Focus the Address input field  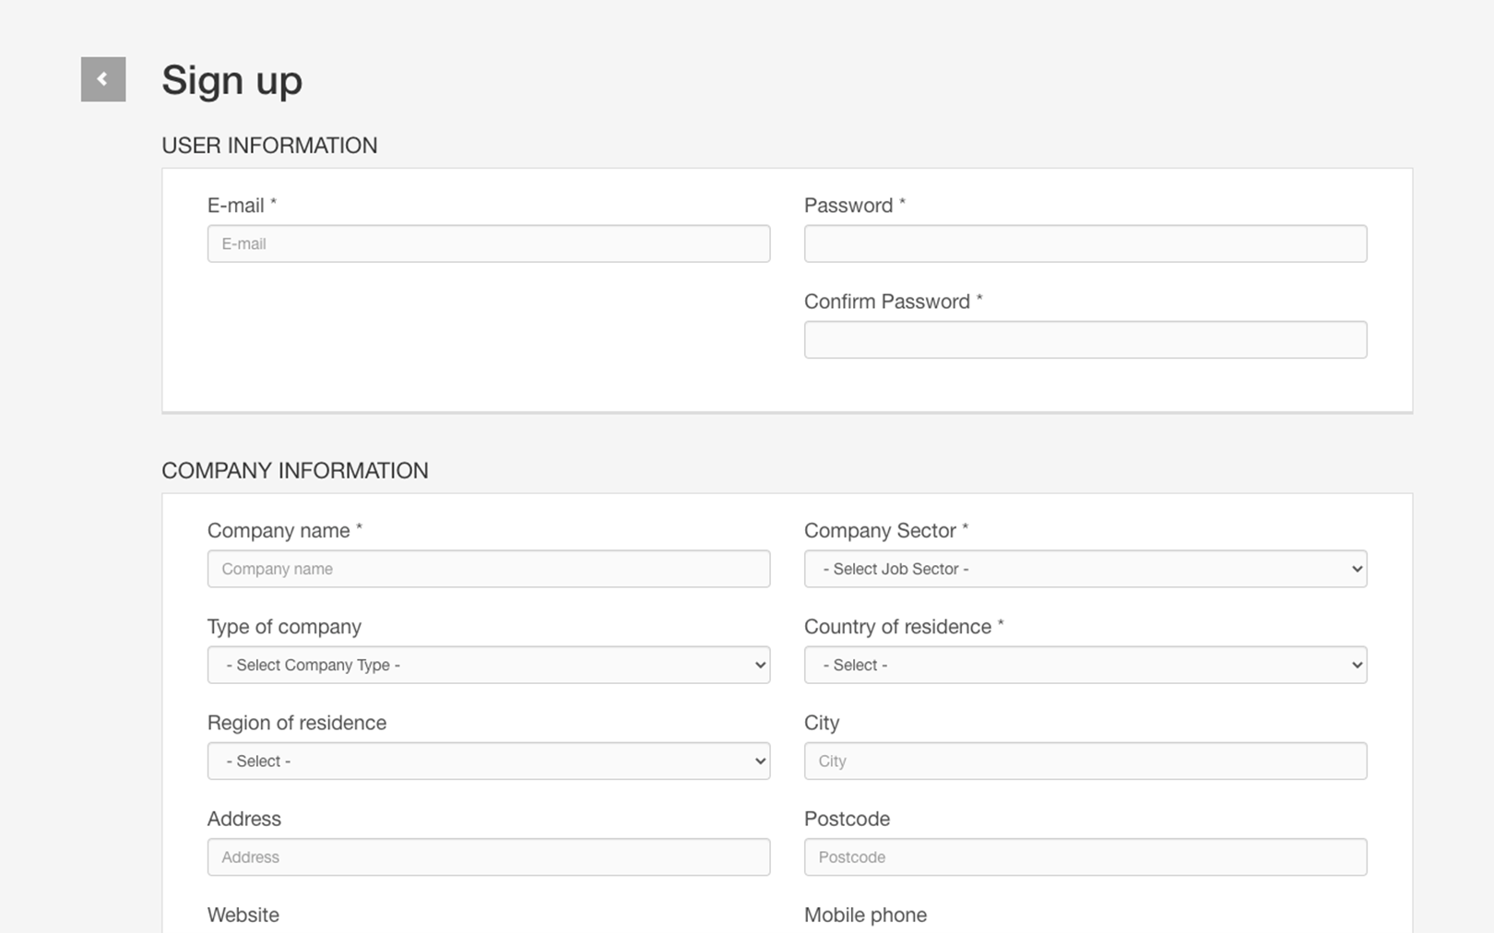(x=489, y=856)
